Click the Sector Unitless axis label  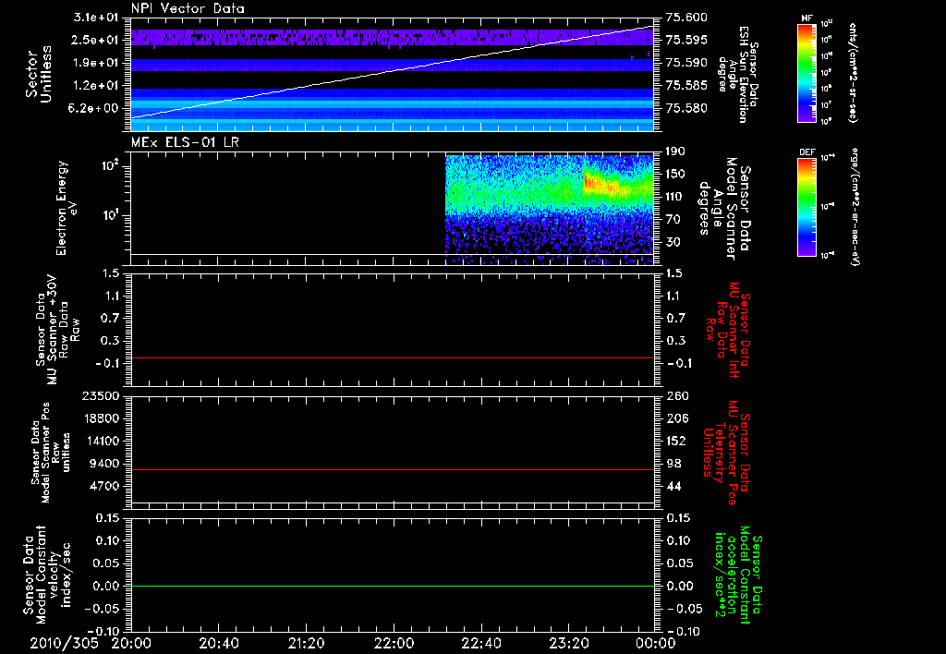coord(40,75)
